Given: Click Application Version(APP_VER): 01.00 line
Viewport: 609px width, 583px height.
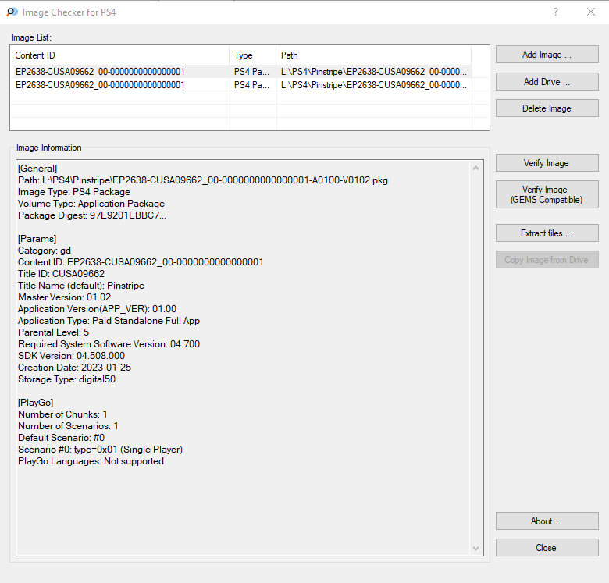Looking at the screenshot, I should click(x=97, y=309).
